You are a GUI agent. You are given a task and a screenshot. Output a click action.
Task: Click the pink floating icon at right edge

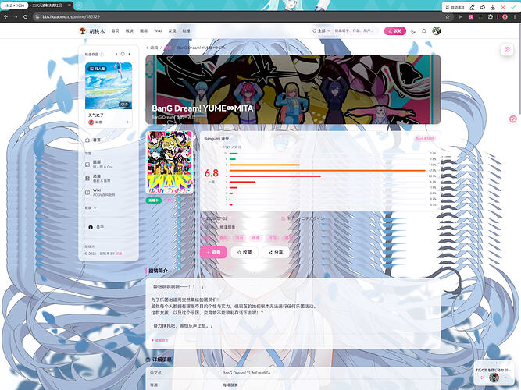pyautogui.click(x=513, y=119)
